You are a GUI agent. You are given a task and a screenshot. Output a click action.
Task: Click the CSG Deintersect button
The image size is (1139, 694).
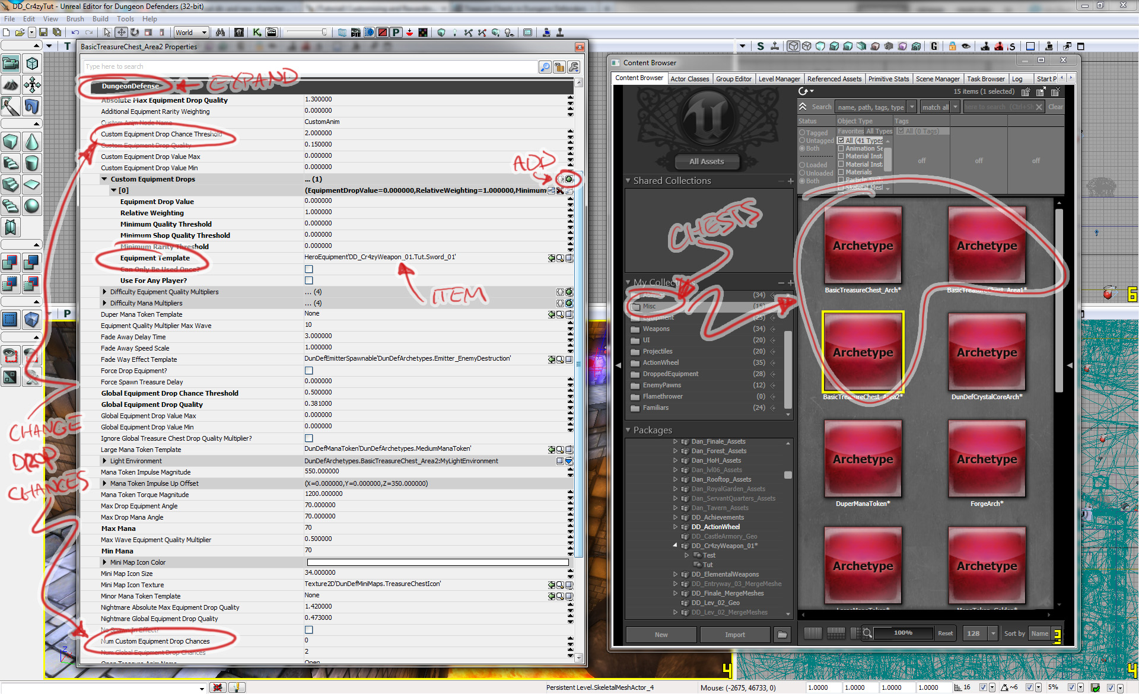click(x=32, y=284)
